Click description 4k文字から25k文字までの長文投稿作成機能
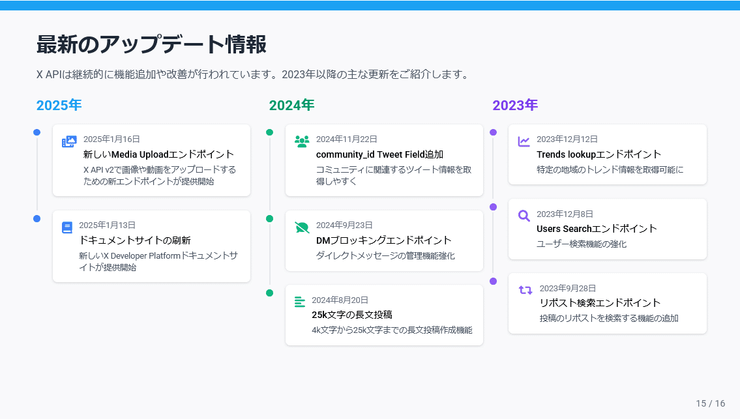The image size is (740, 419). point(392,330)
